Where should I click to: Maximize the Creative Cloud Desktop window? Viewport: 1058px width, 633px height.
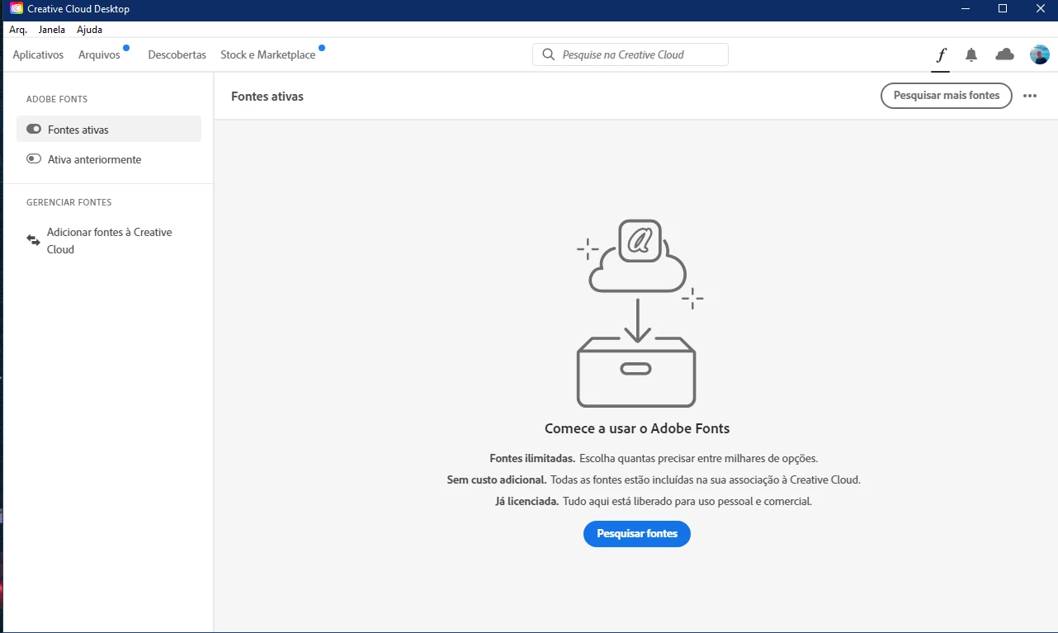click(1003, 9)
